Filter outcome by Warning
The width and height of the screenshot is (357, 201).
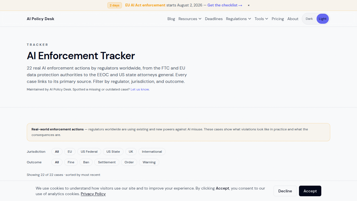pyautogui.click(x=149, y=162)
